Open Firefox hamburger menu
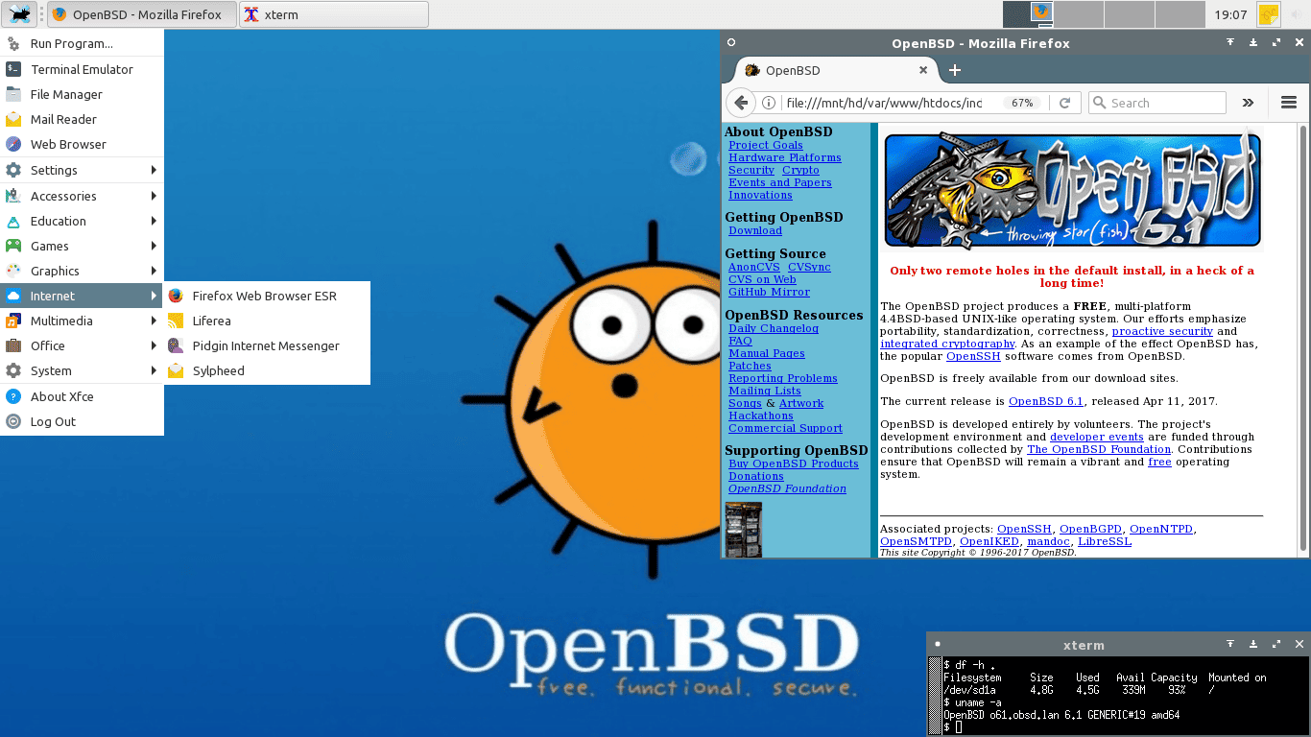Viewport: 1311px width, 737px height. tap(1289, 103)
